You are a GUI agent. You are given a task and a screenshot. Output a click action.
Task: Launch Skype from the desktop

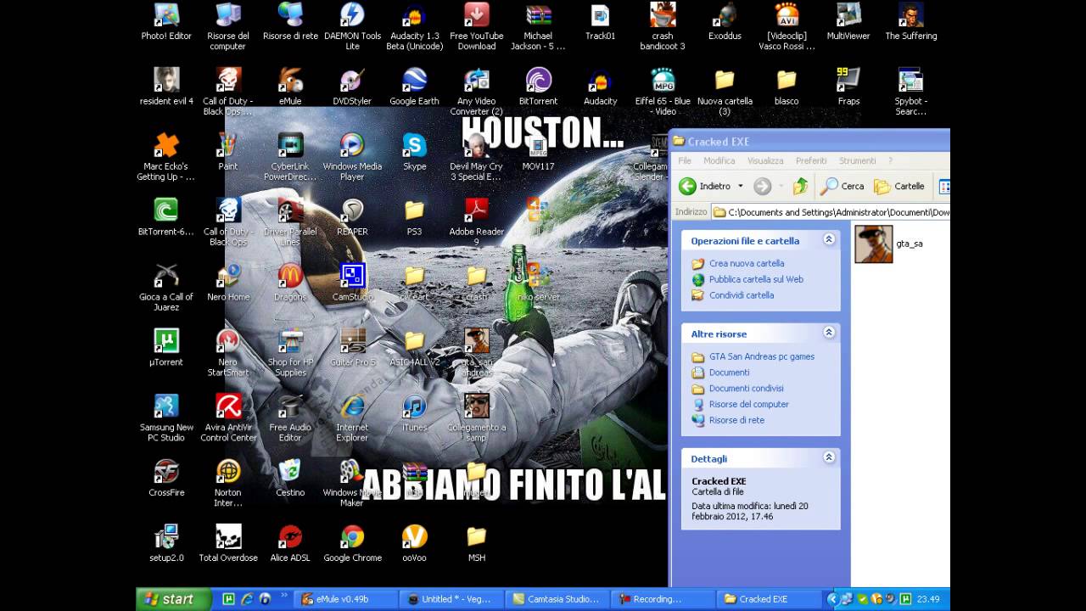[x=414, y=145]
